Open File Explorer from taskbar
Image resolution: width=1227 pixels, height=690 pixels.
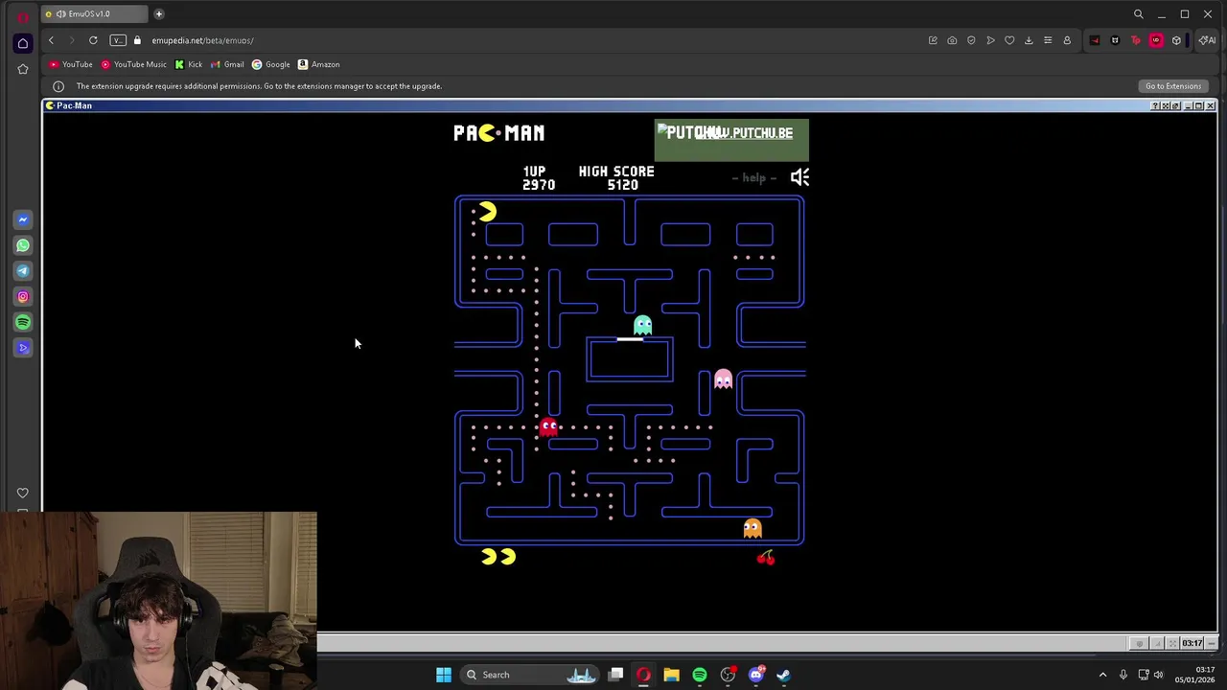(x=671, y=675)
